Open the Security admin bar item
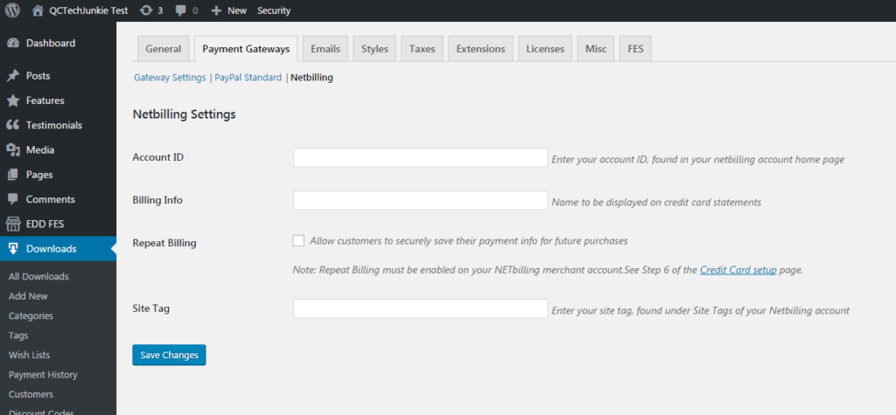The image size is (896, 415). pyautogui.click(x=274, y=10)
